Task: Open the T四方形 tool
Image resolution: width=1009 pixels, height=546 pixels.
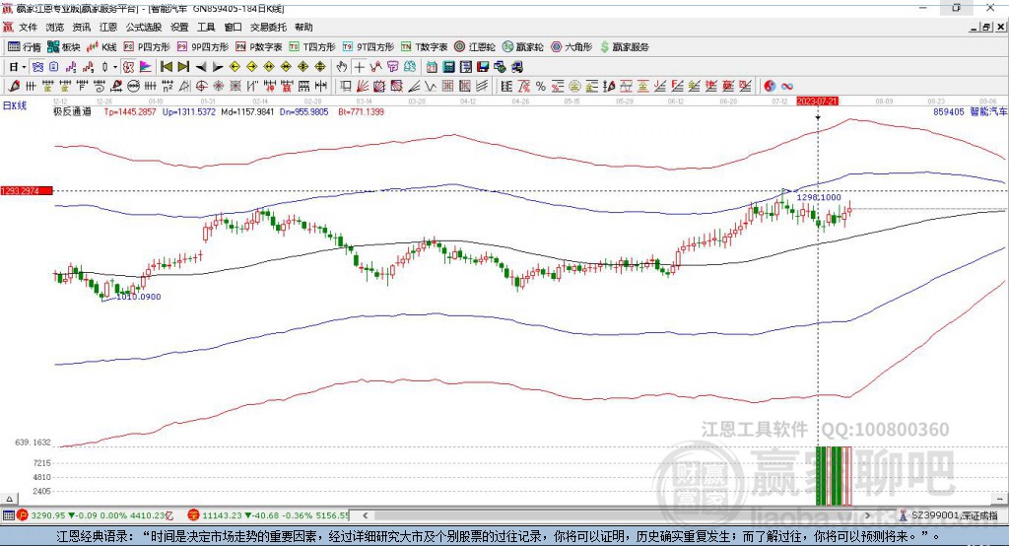Action: pos(312,47)
